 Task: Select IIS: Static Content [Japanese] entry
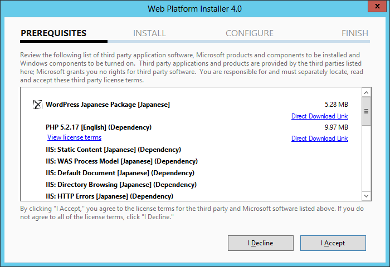113,150
